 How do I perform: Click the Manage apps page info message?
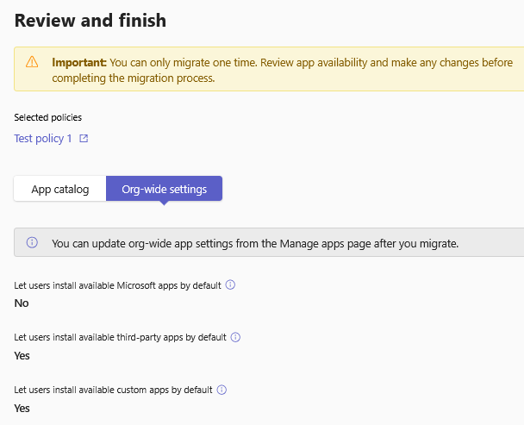[255, 243]
